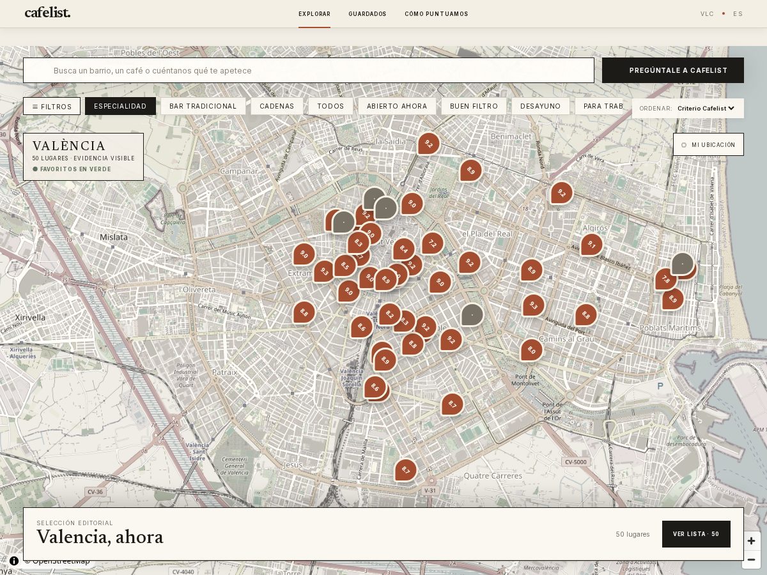The width and height of the screenshot is (767, 575).
Task: Change city via VLC selector
Action: point(707,14)
